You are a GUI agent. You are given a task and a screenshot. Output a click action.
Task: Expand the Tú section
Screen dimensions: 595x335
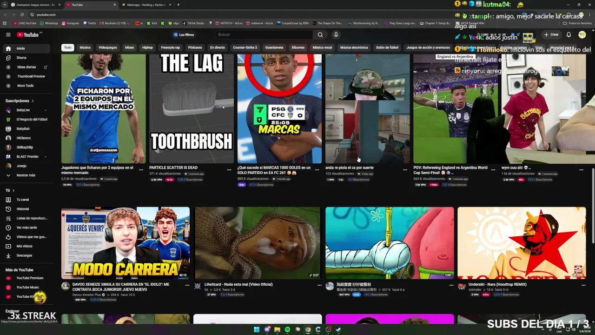click(x=10, y=190)
